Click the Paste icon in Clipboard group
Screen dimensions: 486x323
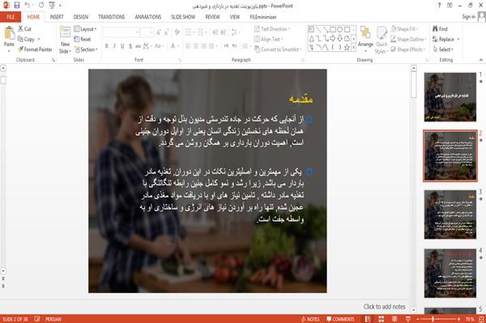coord(9,34)
